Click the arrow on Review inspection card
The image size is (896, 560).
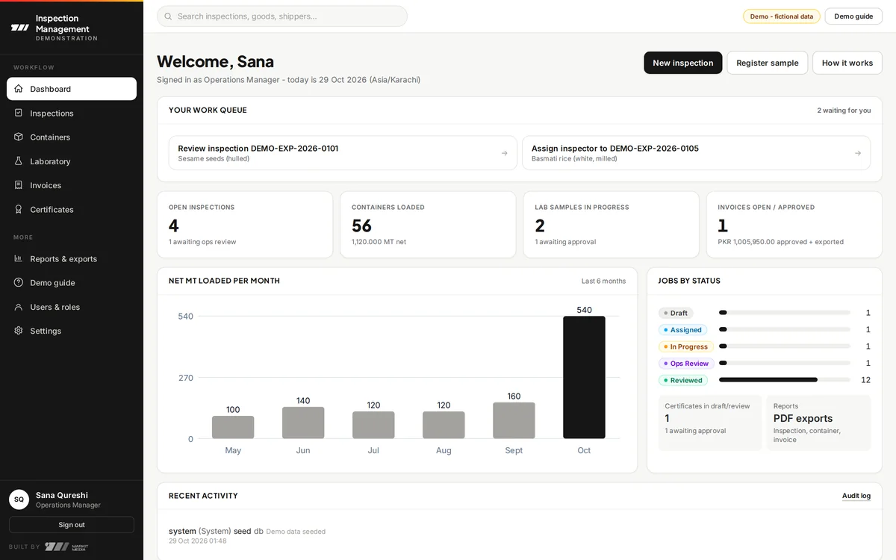point(504,153)
